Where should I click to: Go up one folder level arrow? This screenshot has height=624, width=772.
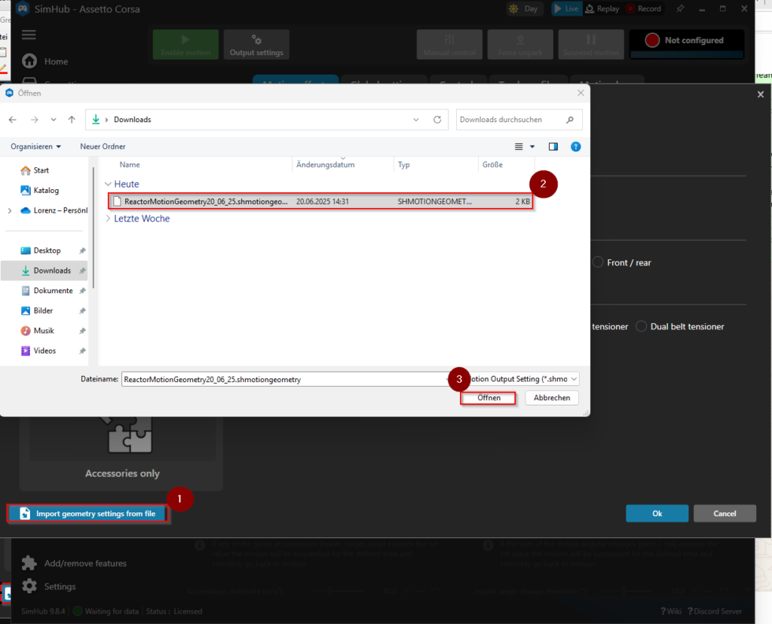tap(72, 120)
